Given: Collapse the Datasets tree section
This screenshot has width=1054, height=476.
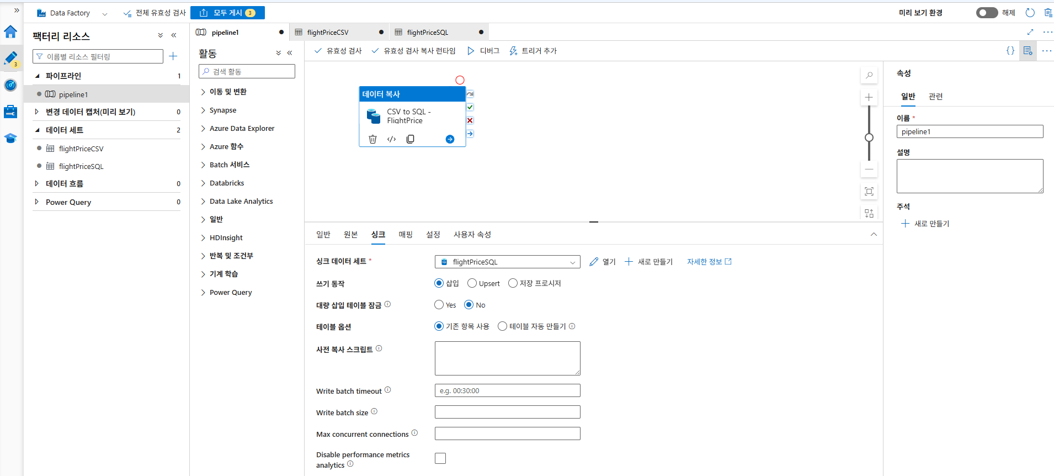Looking at the screenshot, I should coord(38,130).
